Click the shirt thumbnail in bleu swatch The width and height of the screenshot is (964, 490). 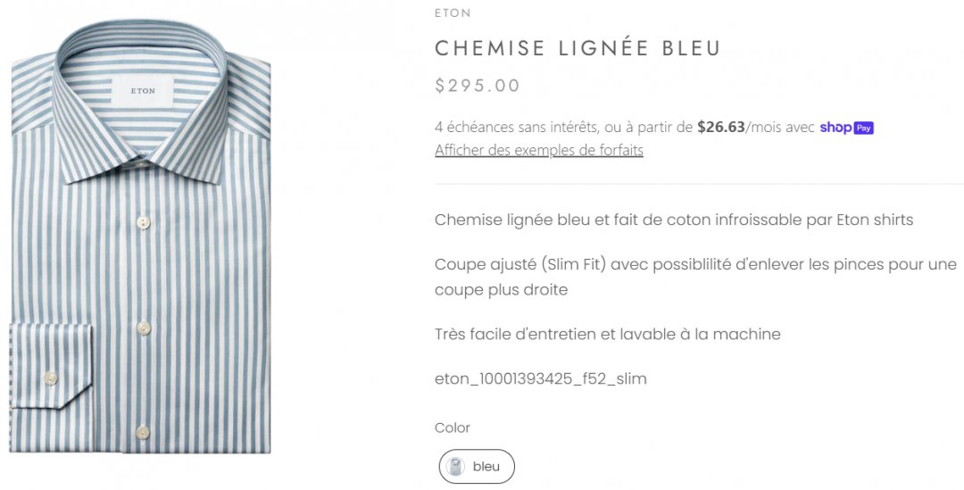point(455,467)
